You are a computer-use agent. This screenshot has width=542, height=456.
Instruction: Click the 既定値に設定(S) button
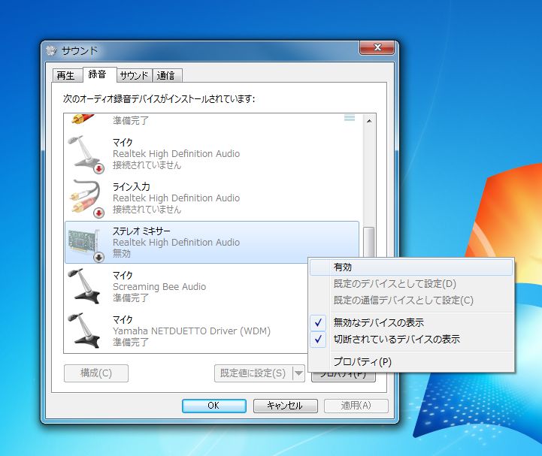254,373
